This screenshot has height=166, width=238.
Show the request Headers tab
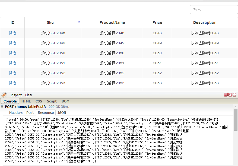[x=16, y=113]
